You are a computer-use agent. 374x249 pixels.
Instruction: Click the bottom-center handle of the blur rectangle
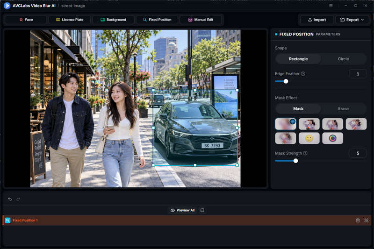[x=195, y=165]
